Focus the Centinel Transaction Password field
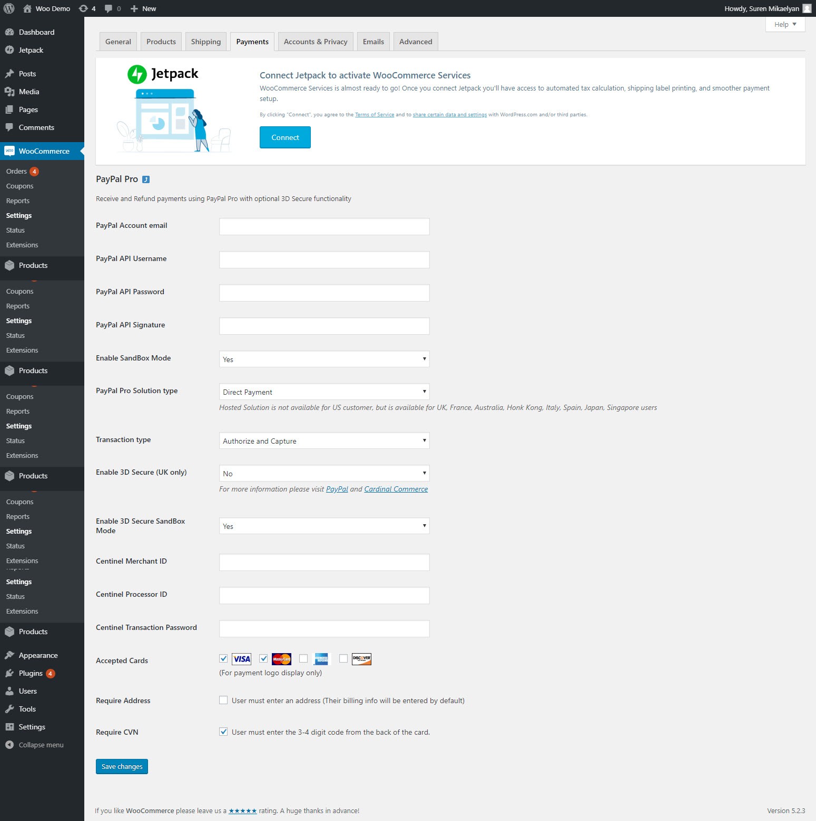Viewport: 816px width, 821px height. coord(324,628)
